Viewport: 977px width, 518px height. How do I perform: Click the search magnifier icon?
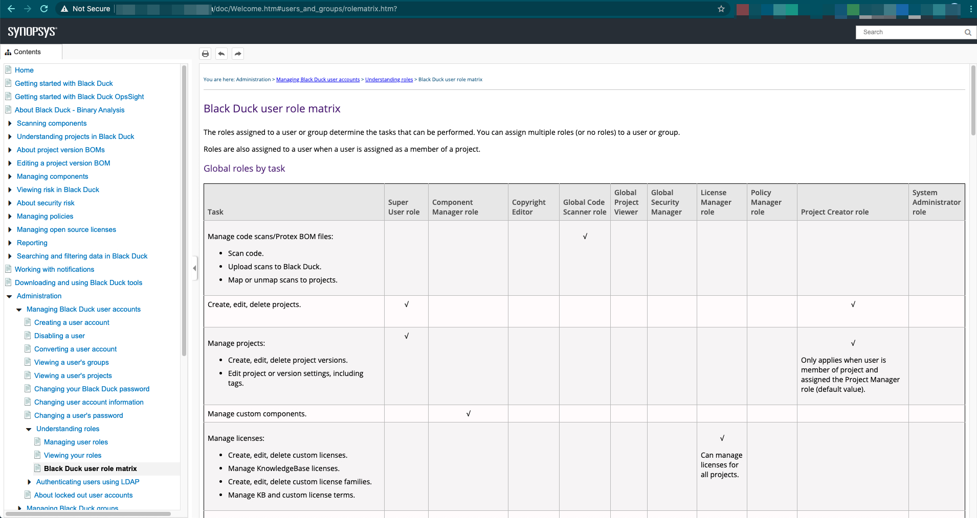click(968, 32)
